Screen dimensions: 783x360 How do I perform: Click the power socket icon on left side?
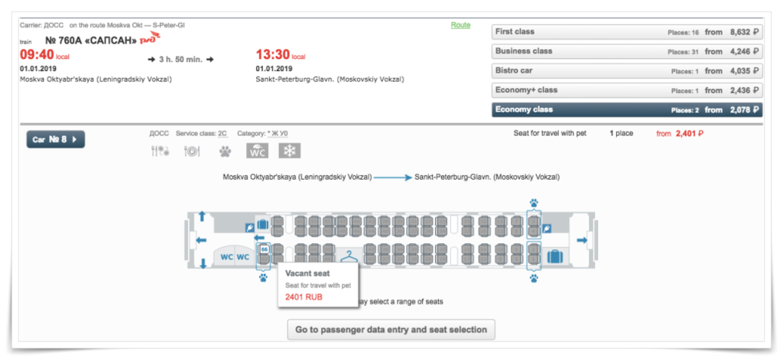pyautogui.click(x=250, y=228)
